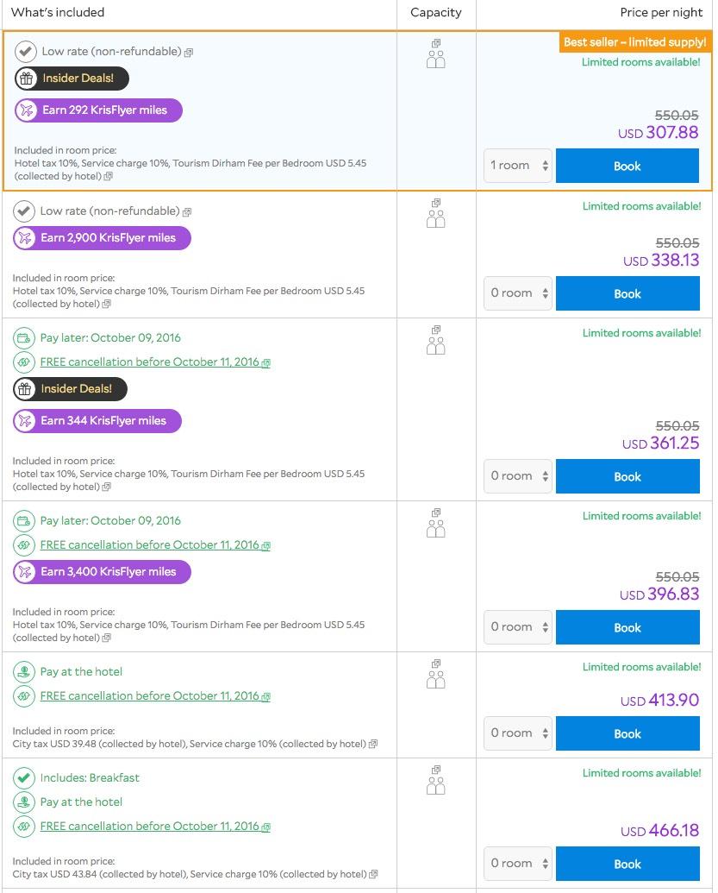The height and width of the screenshot is (893, 718).
Task: Click checkmark circle beside second Low rate option
Action: [24, 211]
